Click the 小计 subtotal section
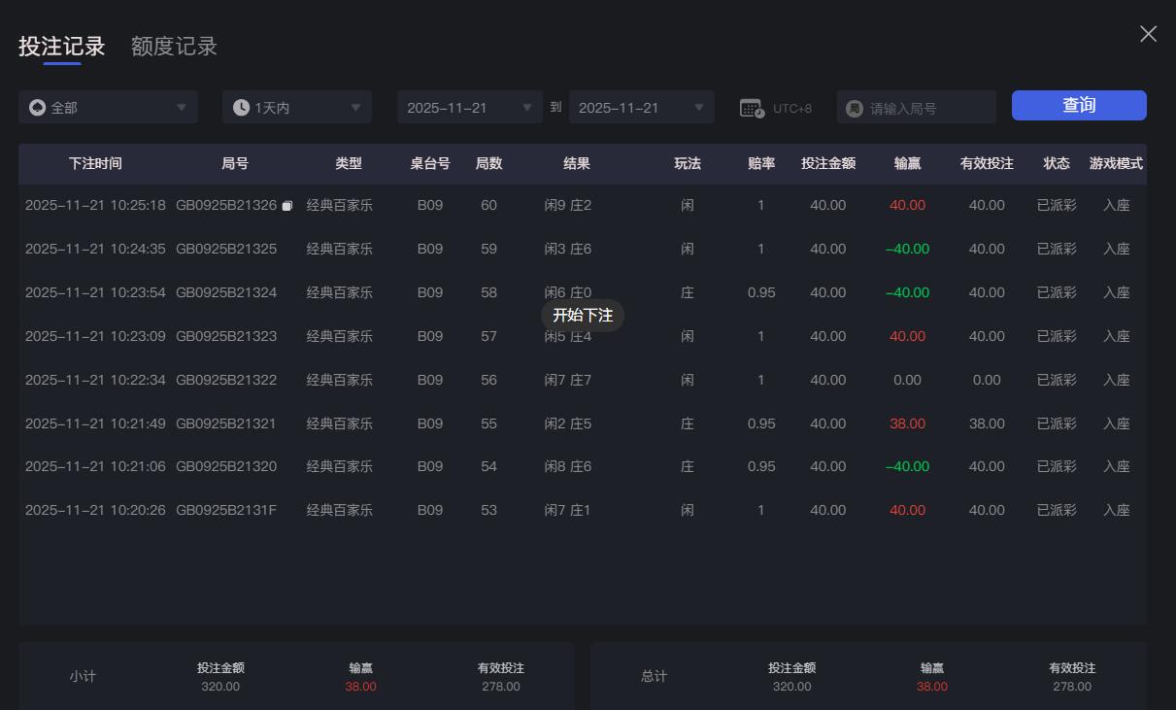Screen dimensions: 1176x710 pos(84,676)
